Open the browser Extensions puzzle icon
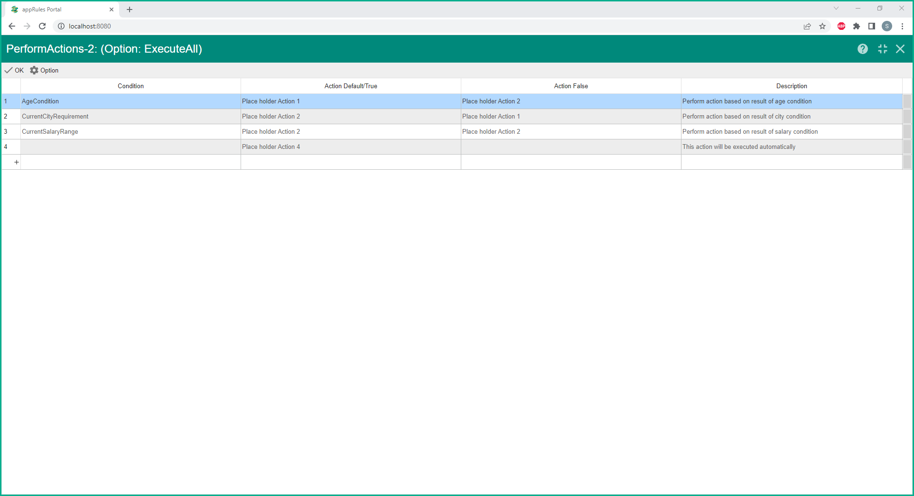The width and height of the screenshot is (914, 496). [x=856, y=26]
